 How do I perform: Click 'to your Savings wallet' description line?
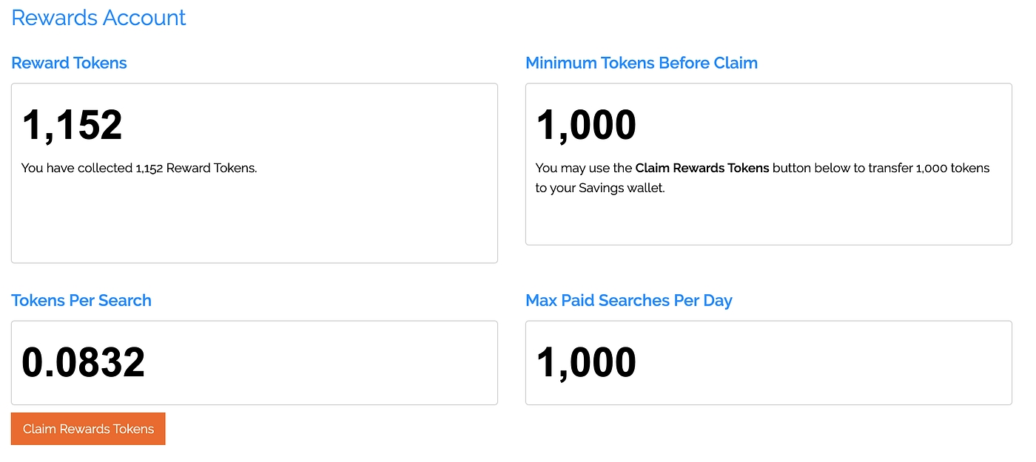pos(600,188)
